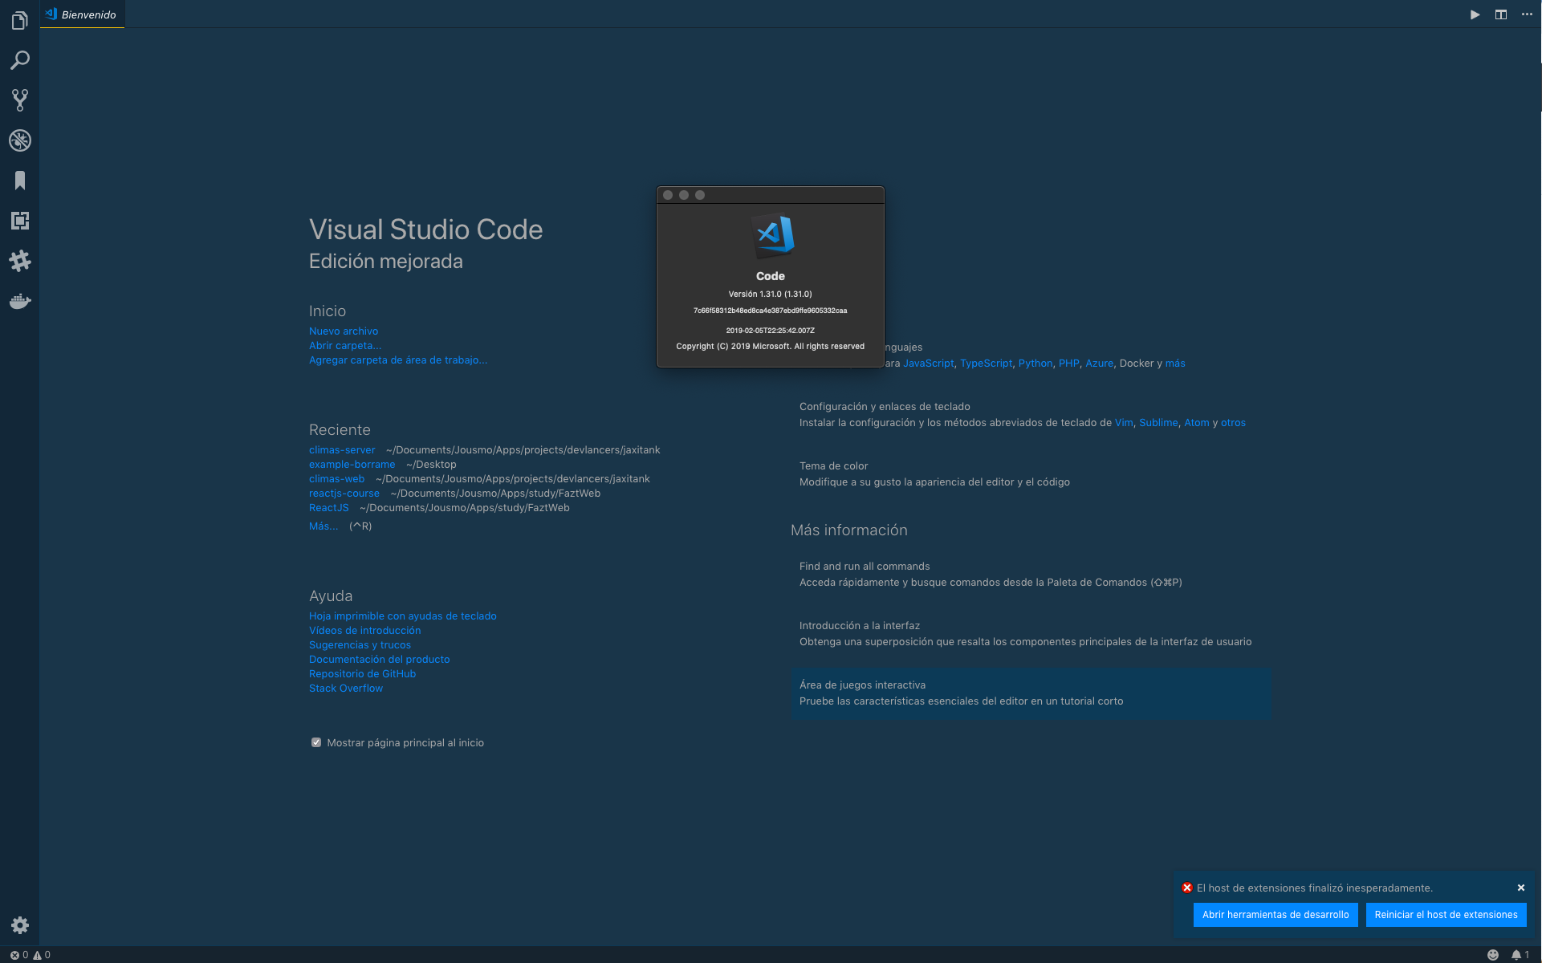Click 'Más...' to show more recent items
Image resolution: width=1542 pixels, height=963 pixels.
[323, 526]
